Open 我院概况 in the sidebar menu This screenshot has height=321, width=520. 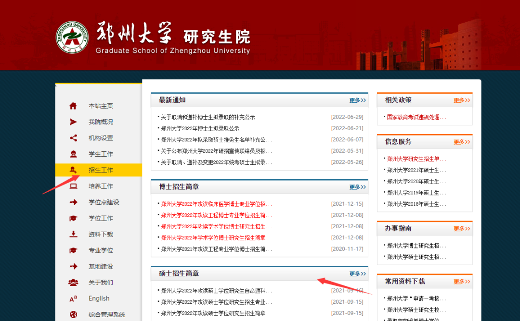point(101,122)
